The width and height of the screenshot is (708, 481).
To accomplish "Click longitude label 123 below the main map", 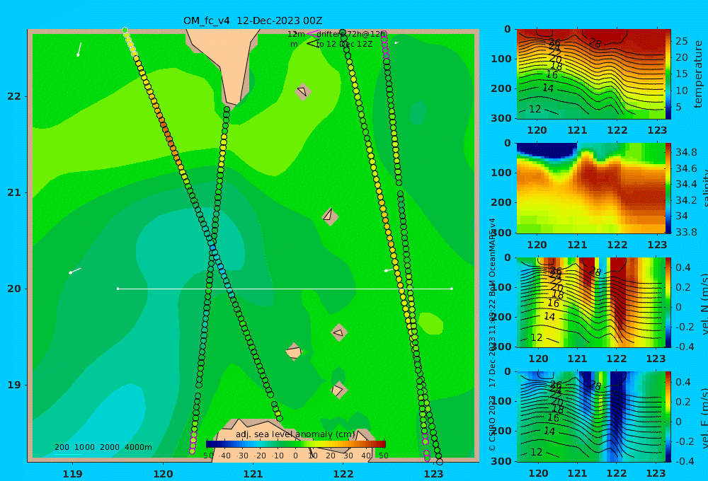I will pos(433,474).
